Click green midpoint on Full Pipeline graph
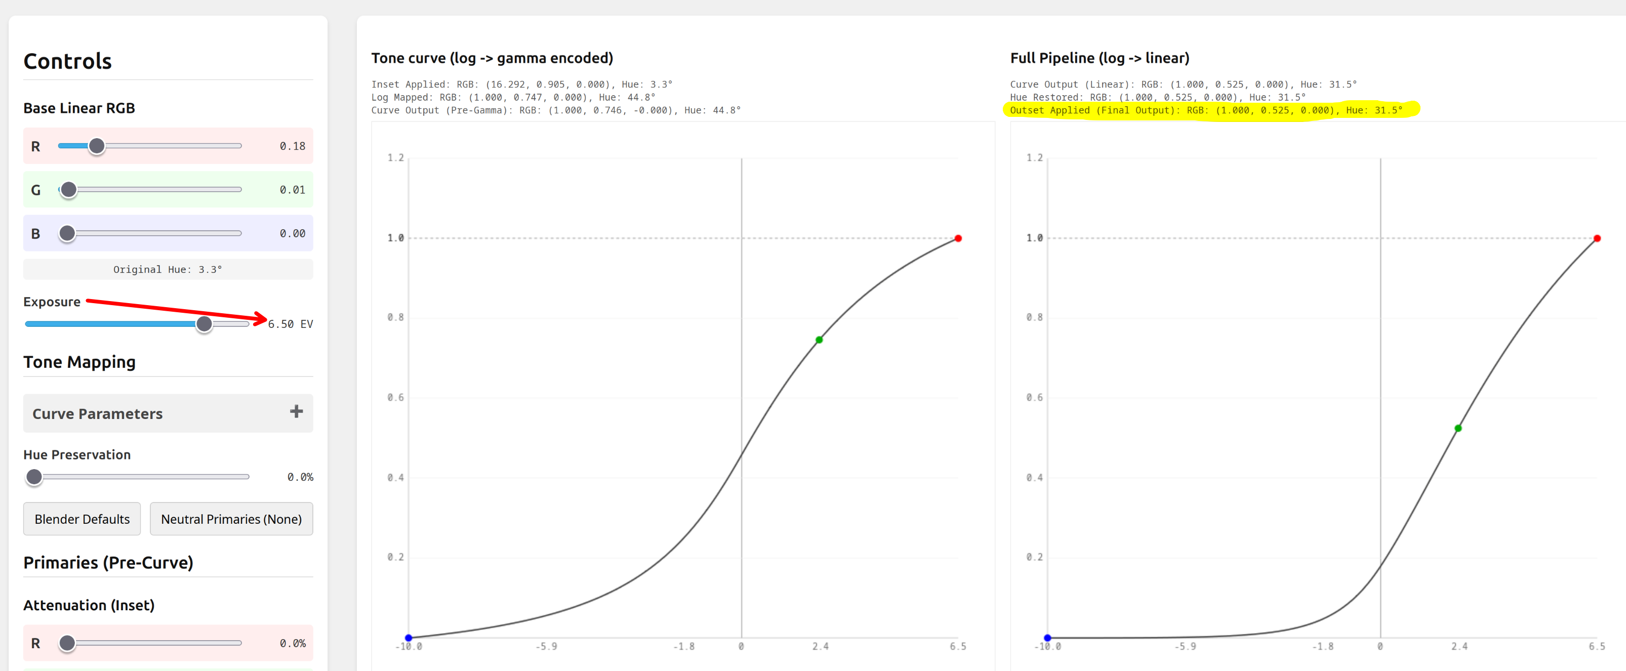Viewport: 1626px width, 671px height. pyautogui.click(x=1458, y=428)
